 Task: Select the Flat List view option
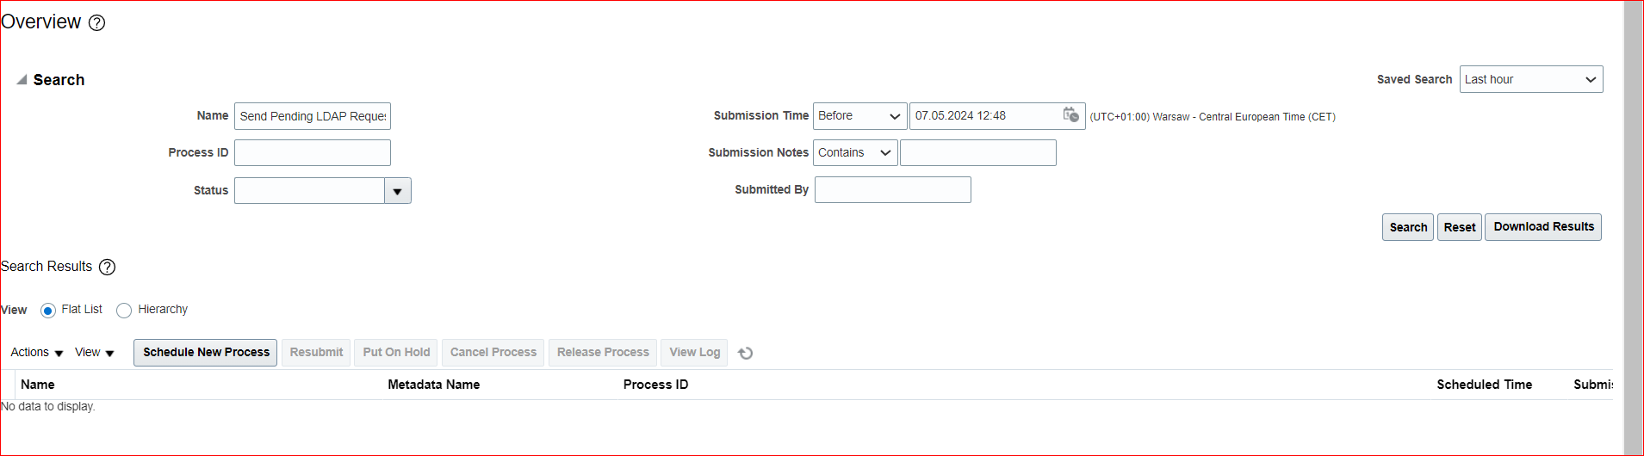48,311
